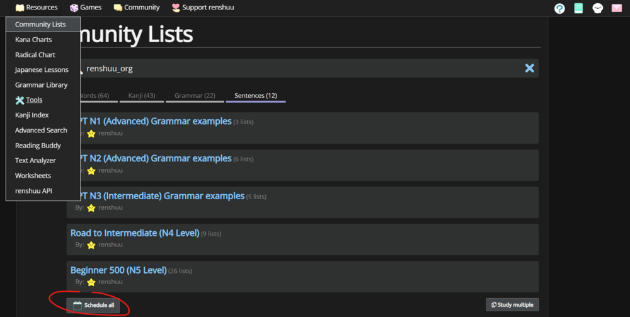Switch to the Grammar (22) tab

(x=195, y=96)
